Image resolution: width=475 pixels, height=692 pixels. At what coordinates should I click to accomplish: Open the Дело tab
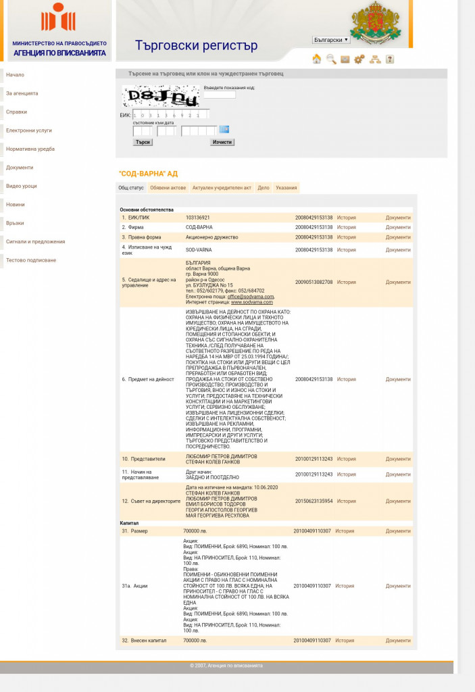tap(264, 188)
